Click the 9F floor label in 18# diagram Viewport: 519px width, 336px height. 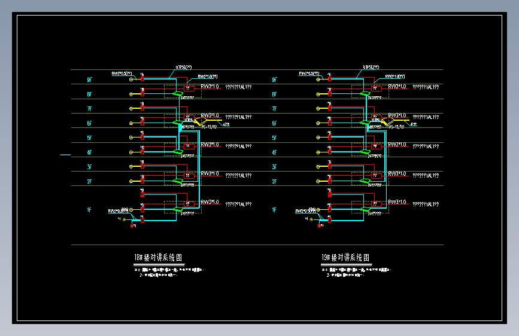(x=89, y=80)
